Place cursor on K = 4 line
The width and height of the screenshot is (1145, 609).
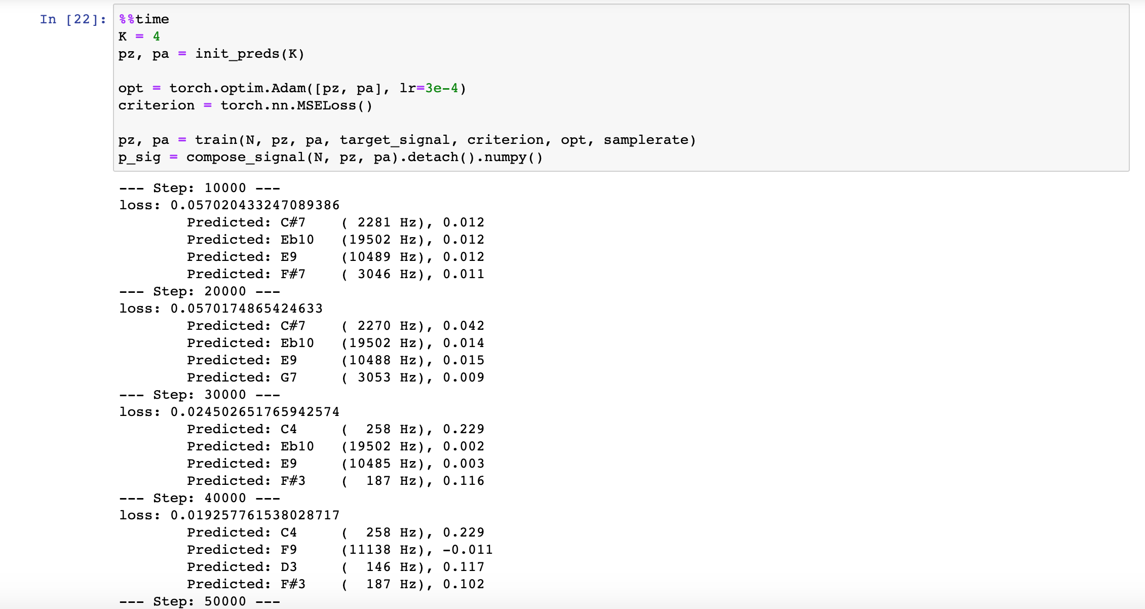139,36
